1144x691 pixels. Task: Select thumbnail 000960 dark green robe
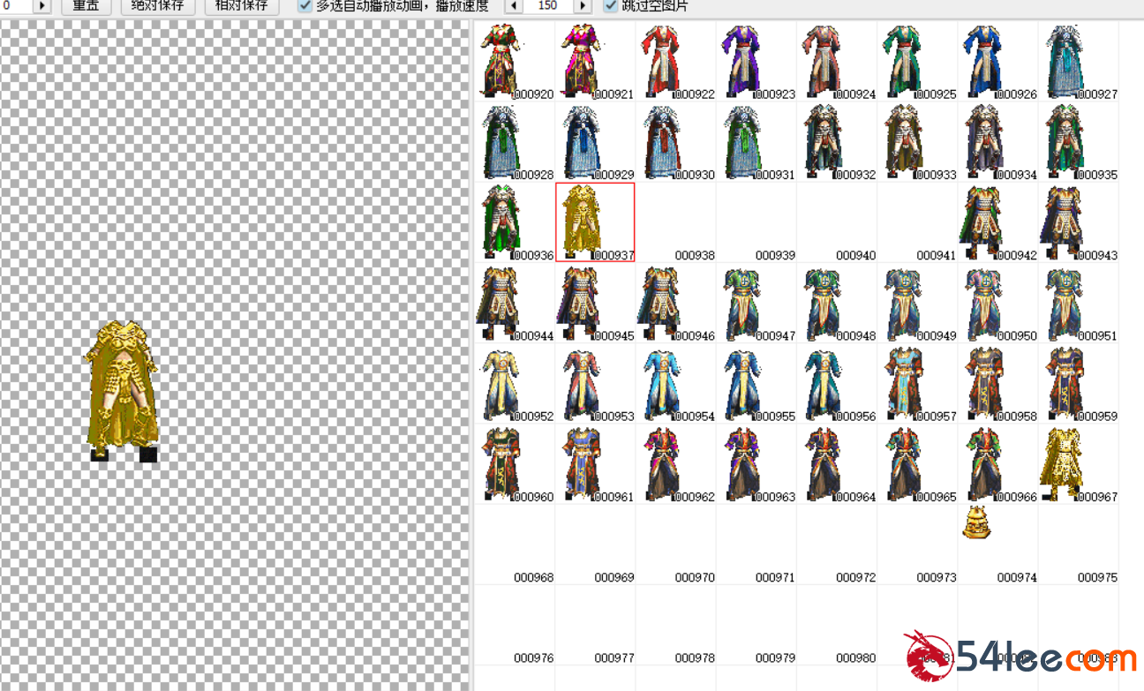(516, 464)
